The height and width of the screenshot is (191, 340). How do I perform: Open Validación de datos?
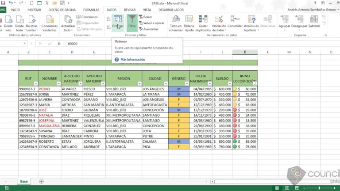[219, 23]
